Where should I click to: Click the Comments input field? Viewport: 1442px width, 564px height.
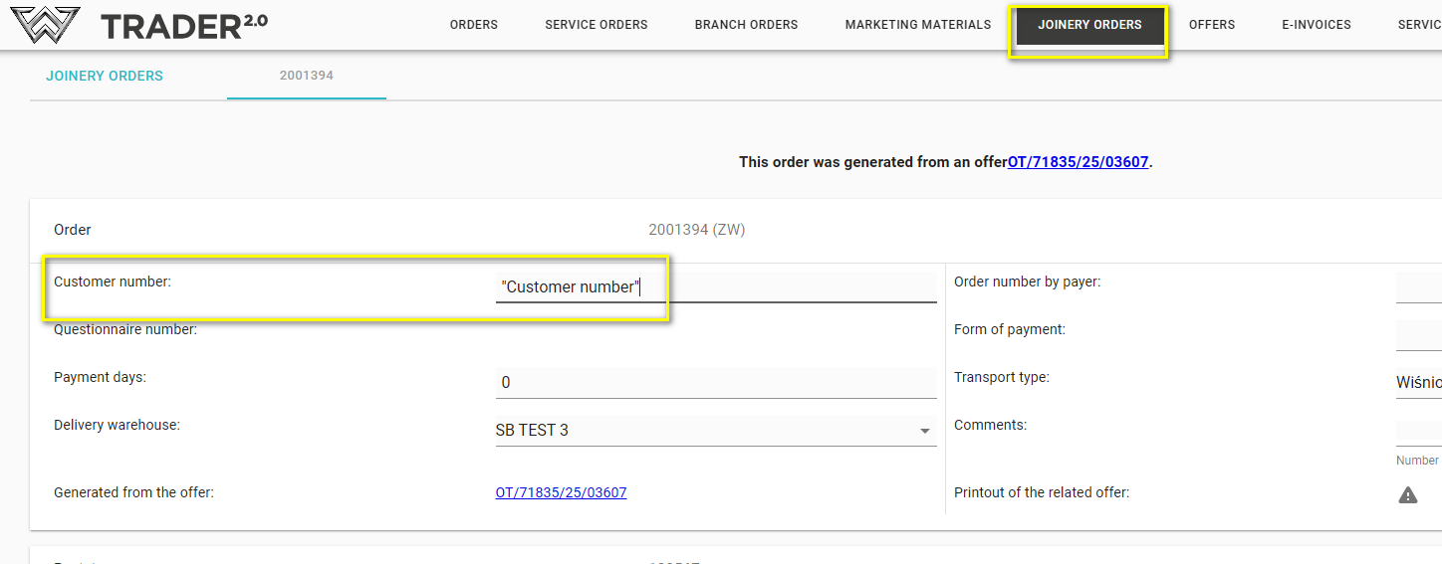[1418, 431]
